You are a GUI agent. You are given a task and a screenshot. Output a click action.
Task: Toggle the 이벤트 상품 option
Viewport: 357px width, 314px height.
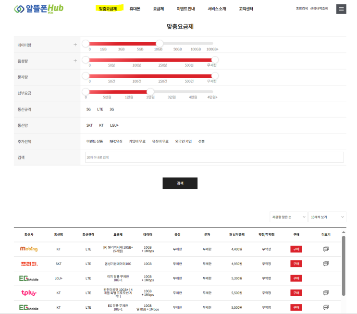(95, 141)
